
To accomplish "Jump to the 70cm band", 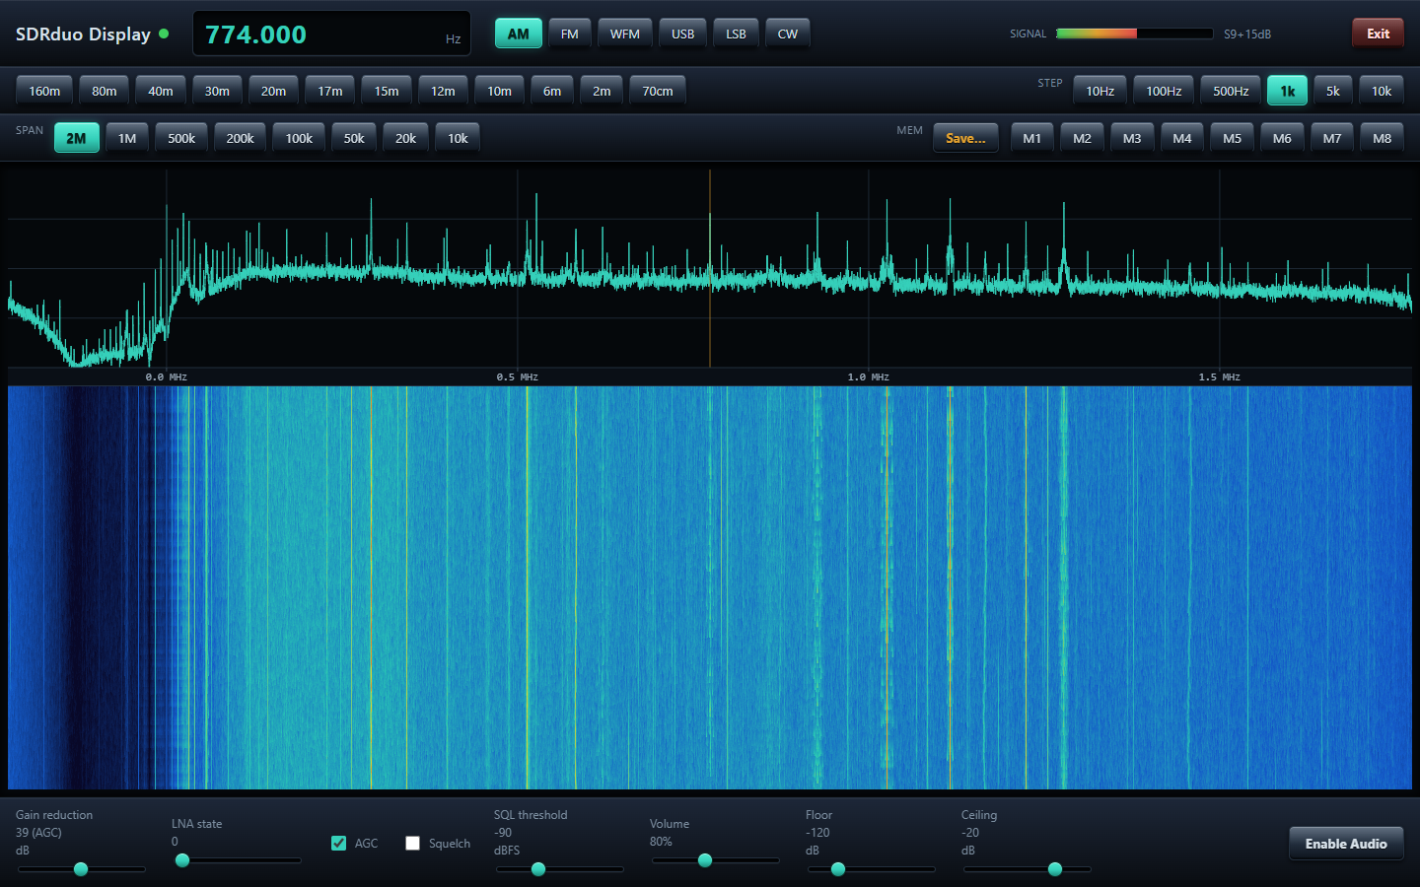I will tap(658, 91).
